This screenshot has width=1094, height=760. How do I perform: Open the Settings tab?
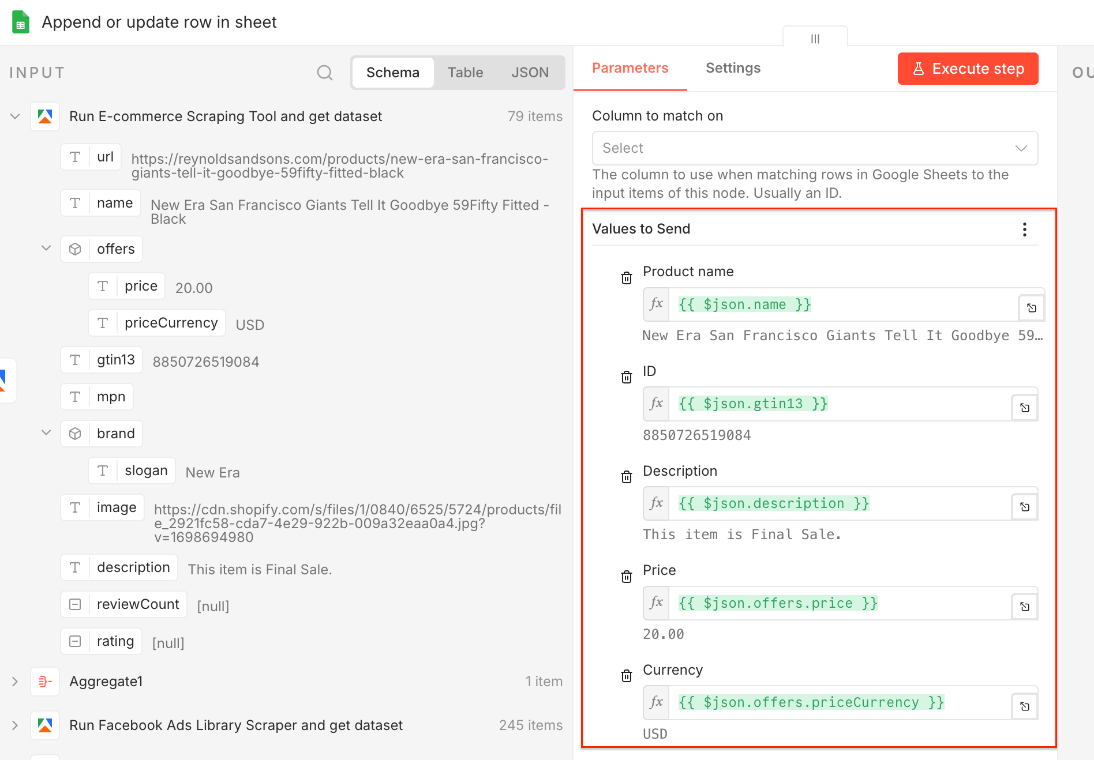click(733, 68)
